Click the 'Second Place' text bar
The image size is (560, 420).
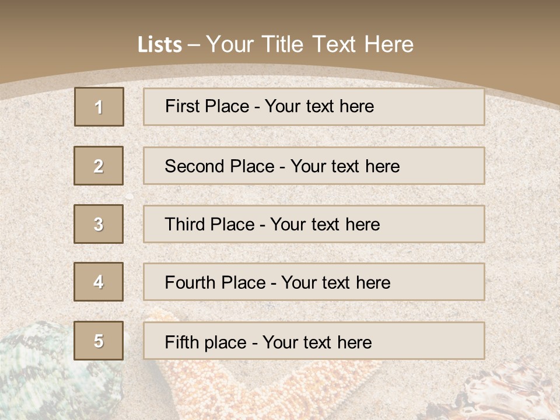point(314,166)
